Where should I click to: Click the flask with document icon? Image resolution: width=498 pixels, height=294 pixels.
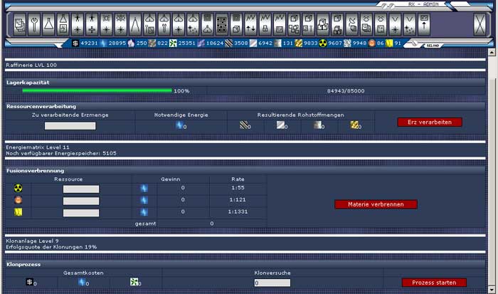click(63, 25)
